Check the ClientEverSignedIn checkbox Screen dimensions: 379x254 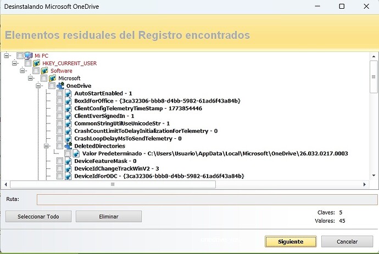60,116
